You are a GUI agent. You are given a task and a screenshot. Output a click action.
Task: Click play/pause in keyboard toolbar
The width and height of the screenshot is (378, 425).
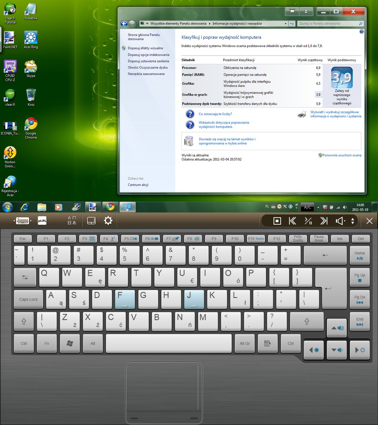click(x=308, y=221)
